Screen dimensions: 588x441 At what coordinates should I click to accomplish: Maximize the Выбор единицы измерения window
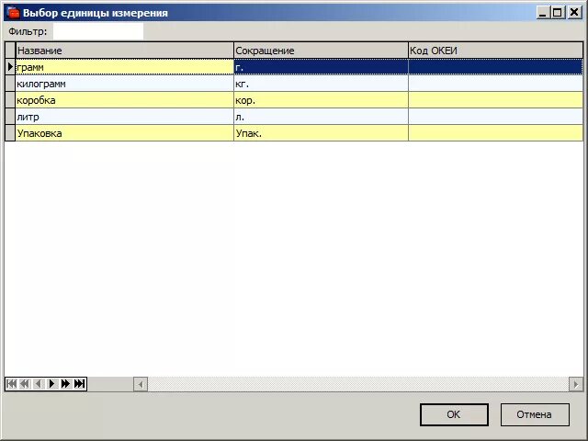click(x=558, y=13)
